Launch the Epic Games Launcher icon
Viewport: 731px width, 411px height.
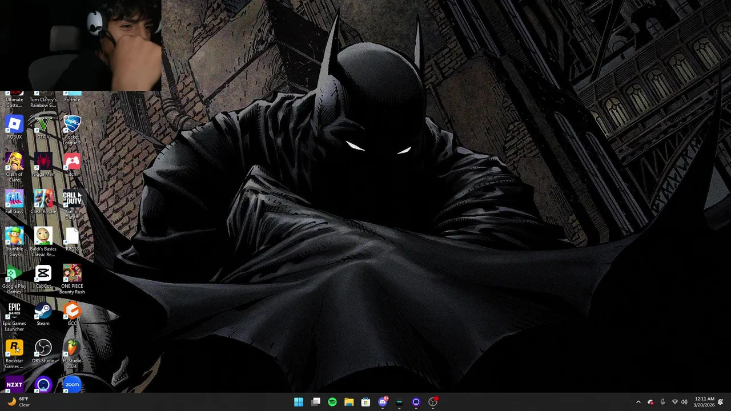click(x=14, y=317)
